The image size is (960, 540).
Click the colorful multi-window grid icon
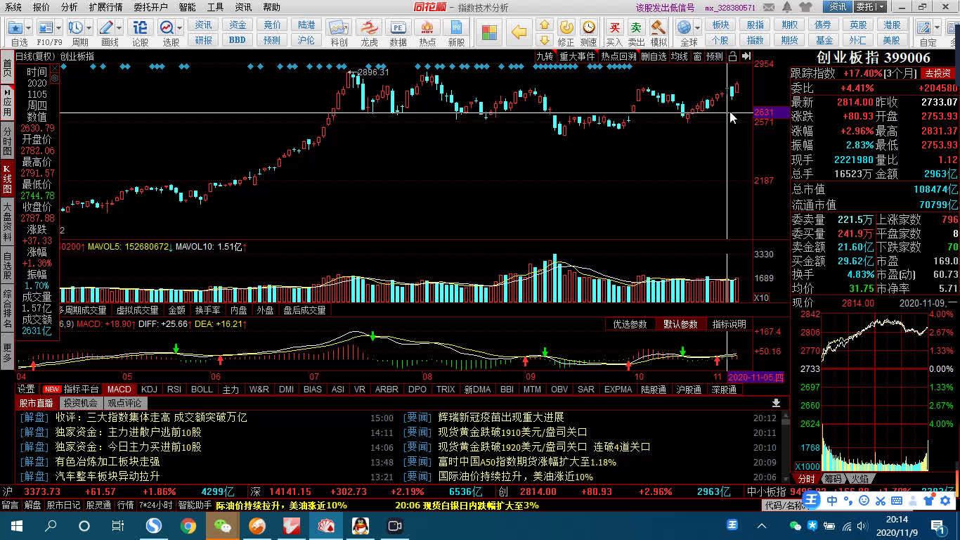pyautogui.click(x=489, y=32)
